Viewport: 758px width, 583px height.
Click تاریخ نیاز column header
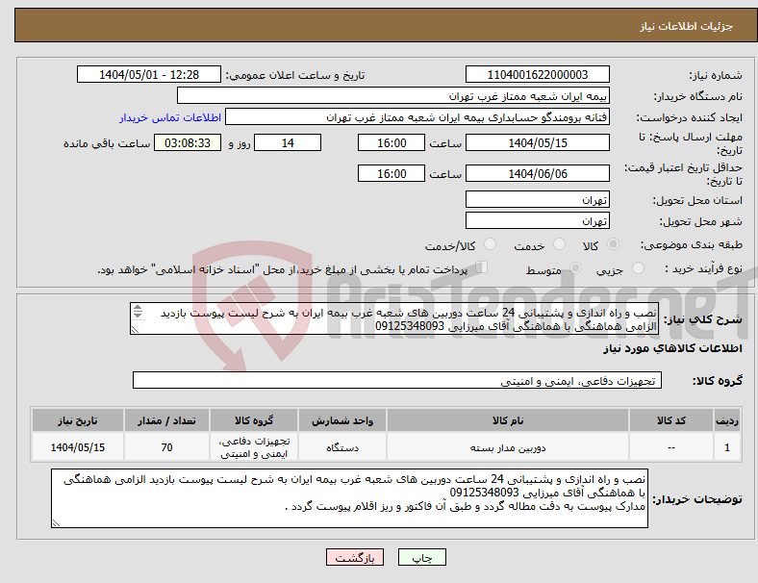pyautogui.click(x=77, y=420)
